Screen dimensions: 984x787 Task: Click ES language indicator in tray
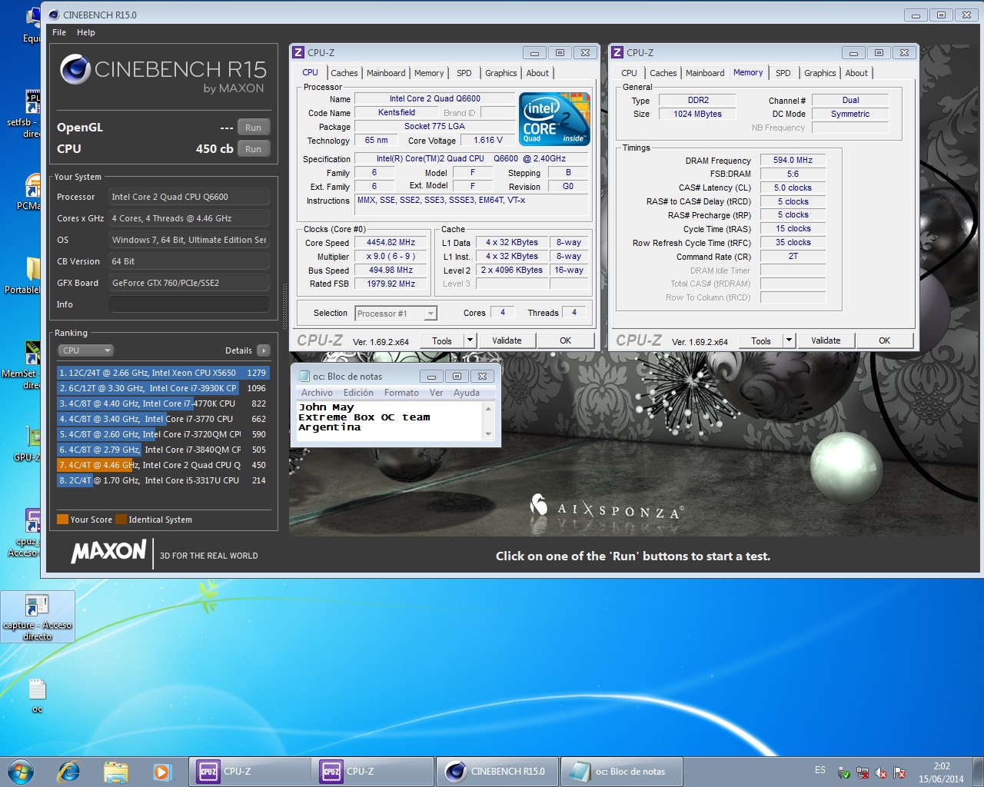pos(820,770)
